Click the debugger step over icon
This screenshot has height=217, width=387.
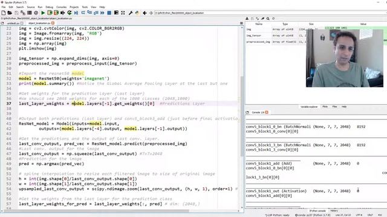tap(83, 13)
